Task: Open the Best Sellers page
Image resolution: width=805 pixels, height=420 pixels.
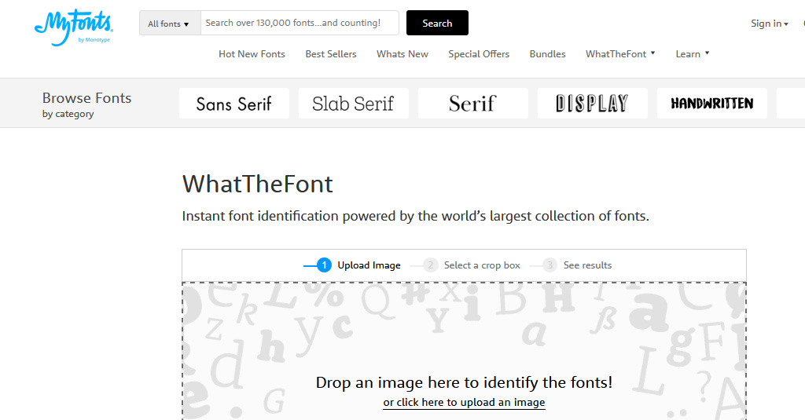Action: click(x=331, y=54)
